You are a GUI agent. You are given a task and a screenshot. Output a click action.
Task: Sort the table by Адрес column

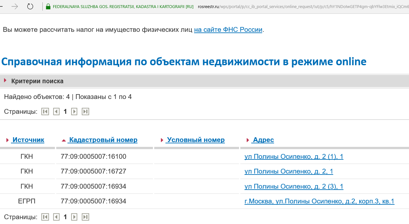coord(263,140)
